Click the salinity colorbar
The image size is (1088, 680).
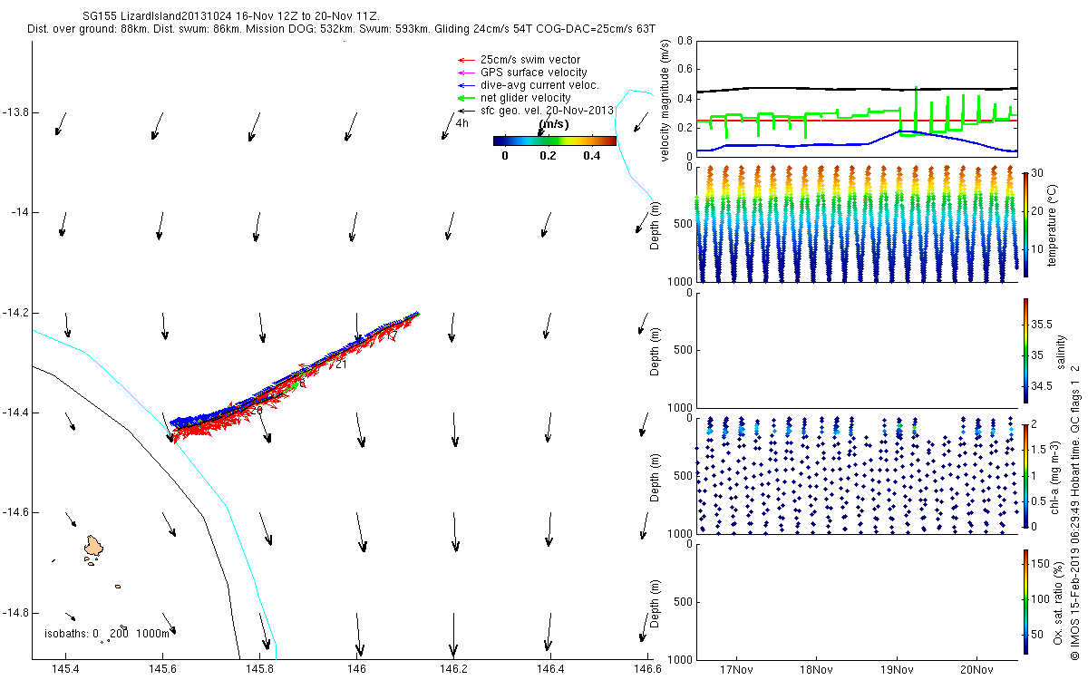pos(1025,350)
